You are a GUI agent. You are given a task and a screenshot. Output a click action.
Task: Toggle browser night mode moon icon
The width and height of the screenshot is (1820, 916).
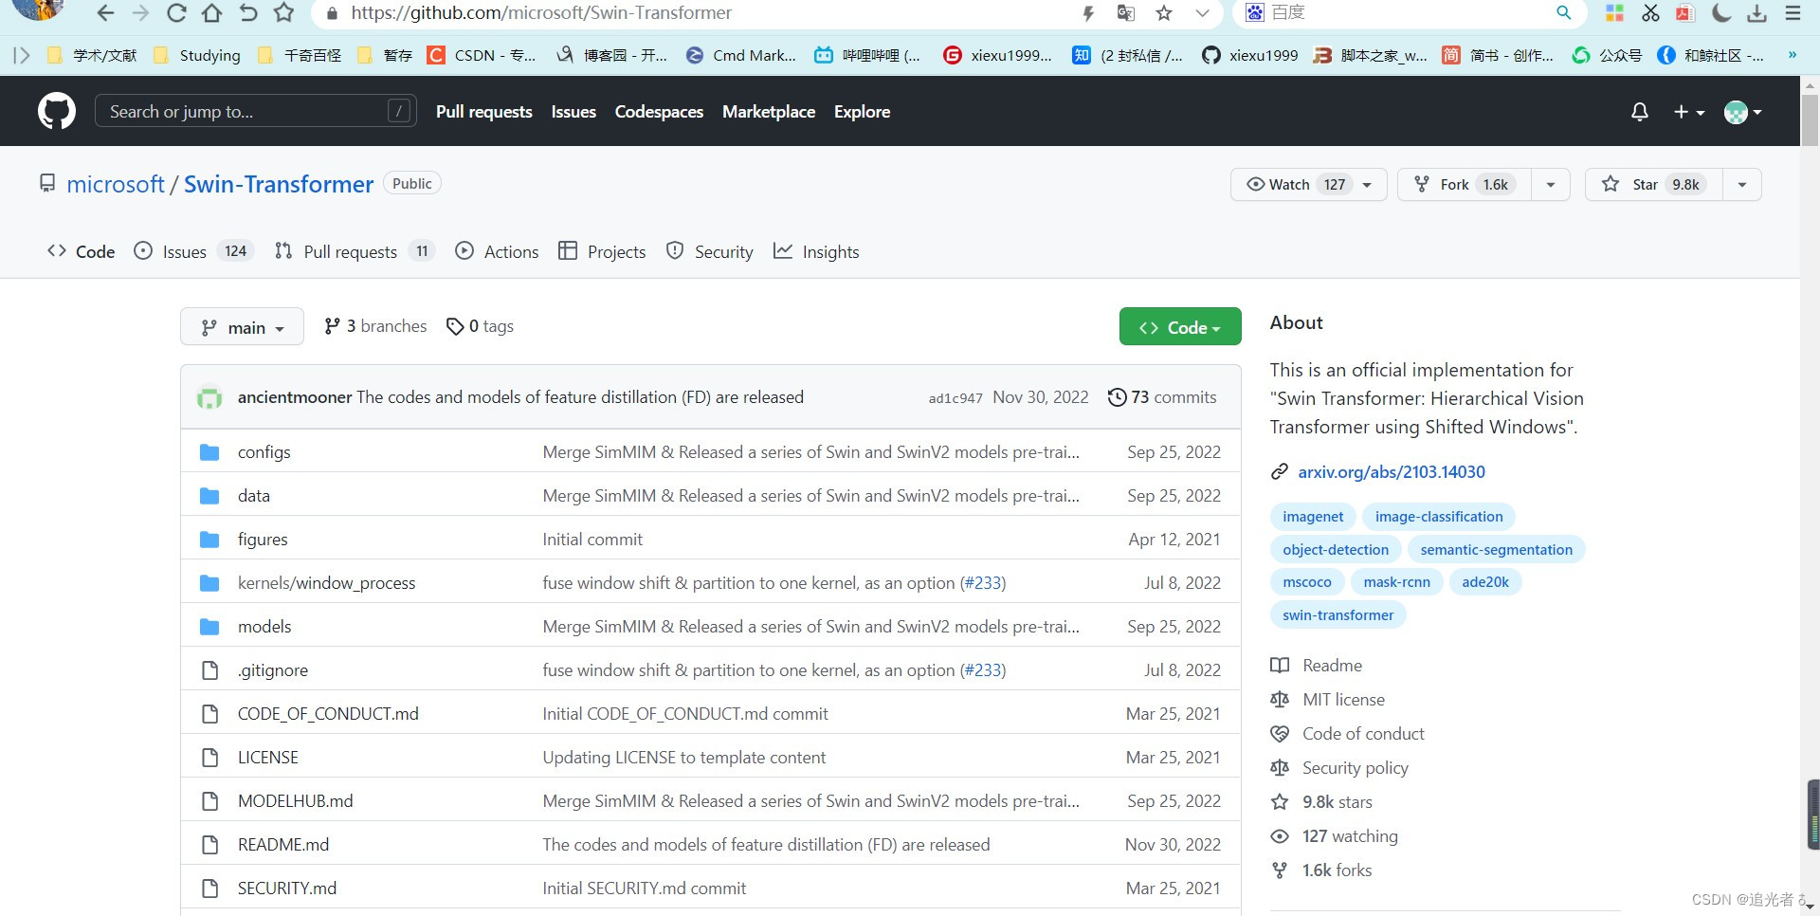coord(1721,13)
